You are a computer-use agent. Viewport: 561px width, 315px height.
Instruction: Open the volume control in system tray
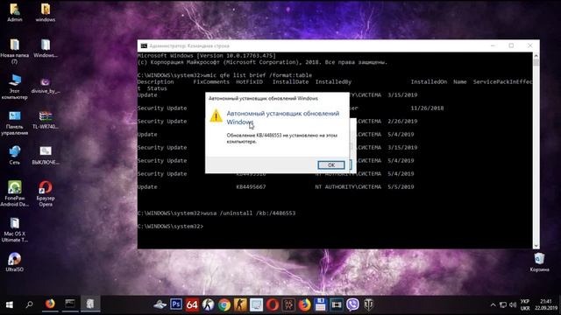tap(513, 305)
